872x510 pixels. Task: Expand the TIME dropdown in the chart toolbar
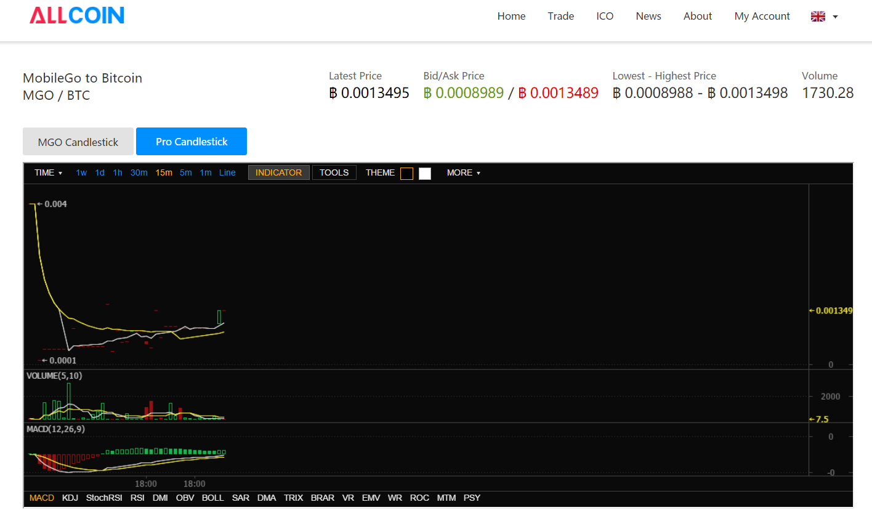click(49, 172)
